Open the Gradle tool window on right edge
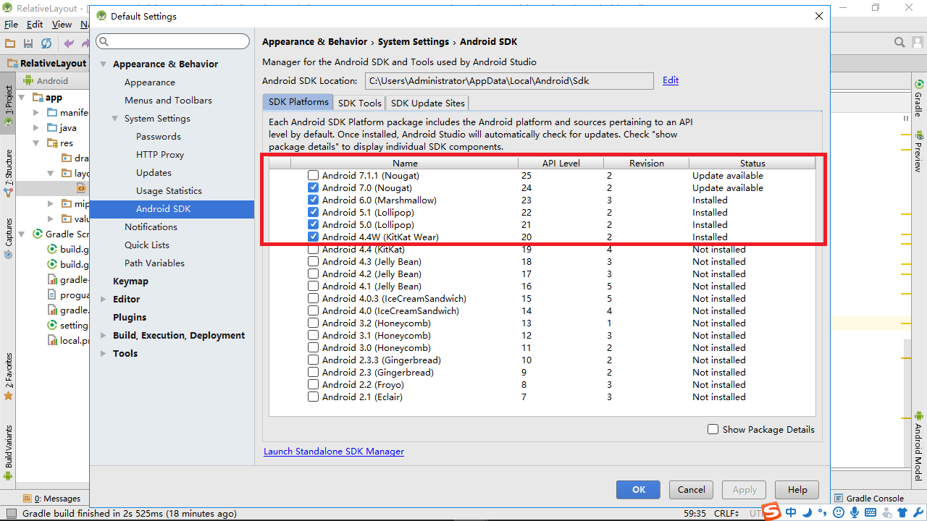This screenshot has height=521, width=927. click(918, 98)
